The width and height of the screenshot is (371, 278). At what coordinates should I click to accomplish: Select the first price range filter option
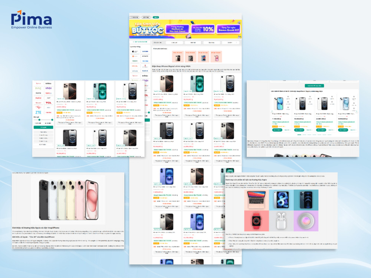(43, 132)
